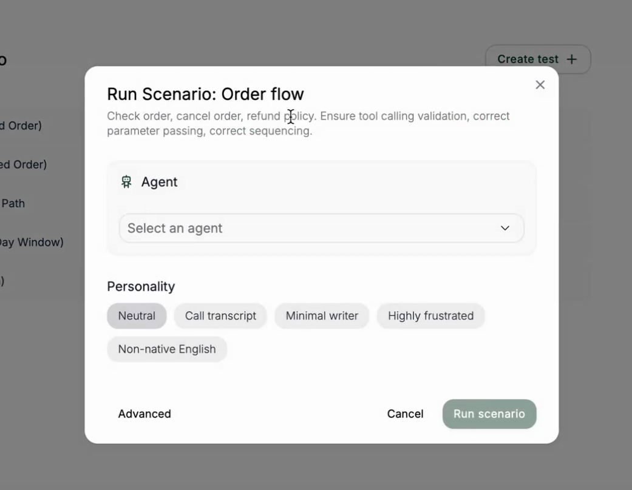Enable the Call transcript personality
The height and width of the screenshot is (490, 632).
pos(220,315)
